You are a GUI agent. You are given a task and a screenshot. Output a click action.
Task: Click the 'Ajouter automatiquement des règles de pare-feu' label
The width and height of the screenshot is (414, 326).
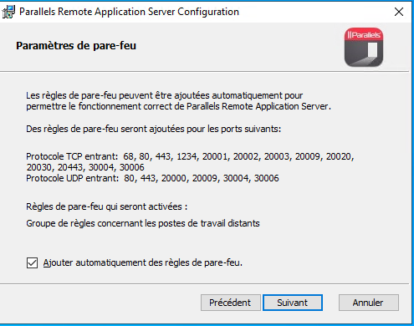click(142, 262)
